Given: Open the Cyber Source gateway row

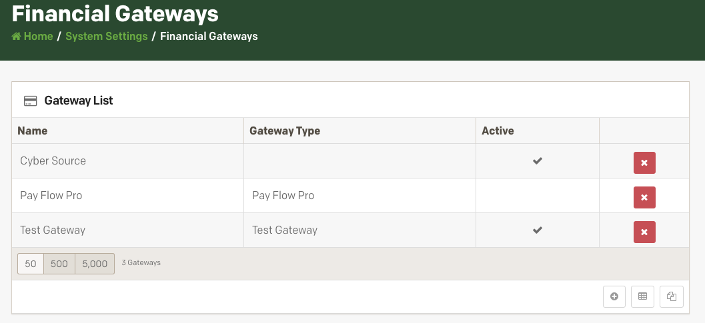Looking at the screenshot, I should tap(53, 161).
